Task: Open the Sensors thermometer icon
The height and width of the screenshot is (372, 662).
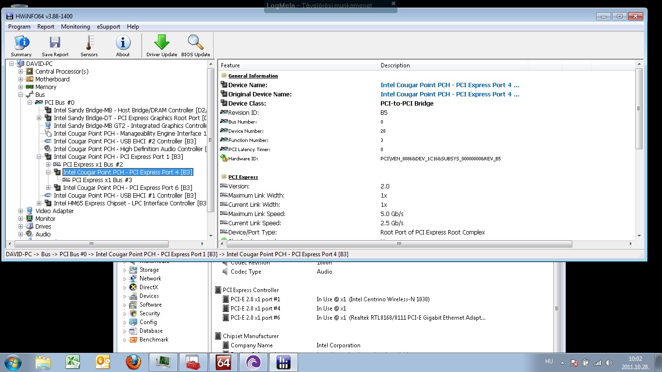Action: 89,46
